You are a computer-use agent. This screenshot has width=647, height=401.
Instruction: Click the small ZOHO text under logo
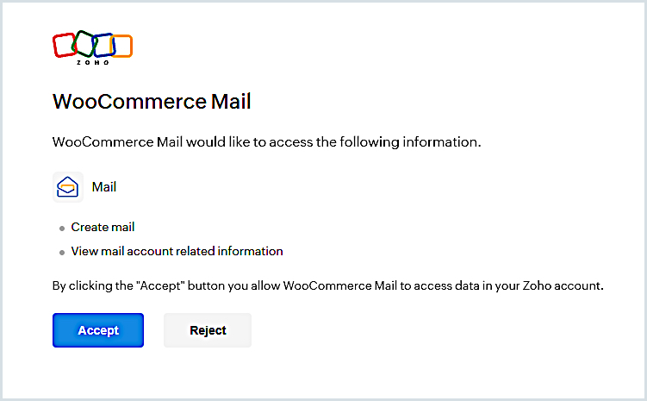point(93,63)
